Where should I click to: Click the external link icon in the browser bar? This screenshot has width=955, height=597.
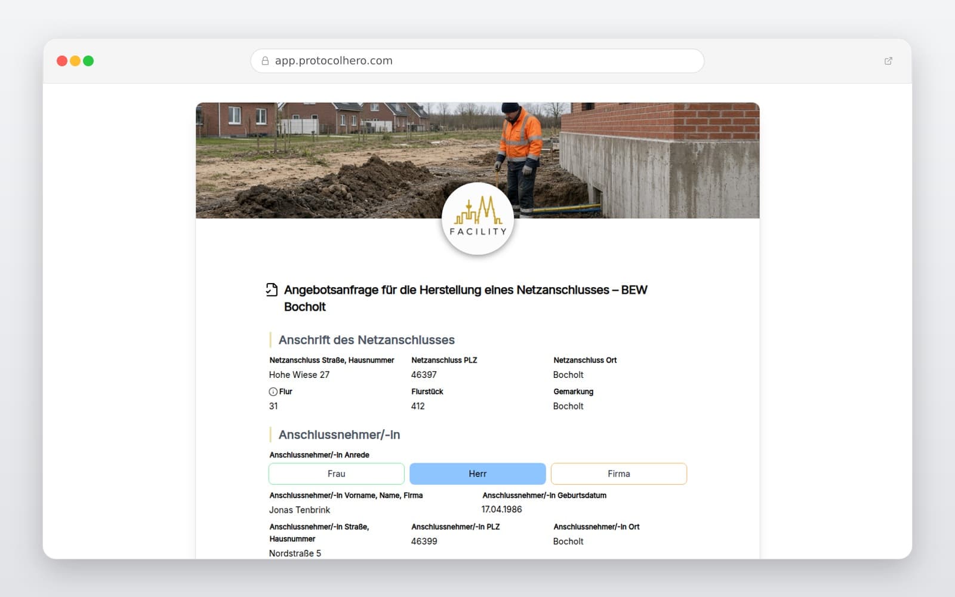(888, 61)
